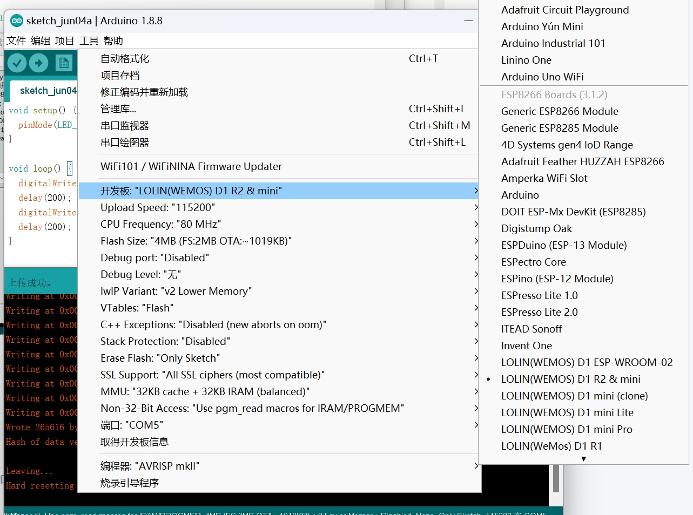693x515 pixels.
Task: Click the Arduino logo in title bar
Action: tap(17, 21)
